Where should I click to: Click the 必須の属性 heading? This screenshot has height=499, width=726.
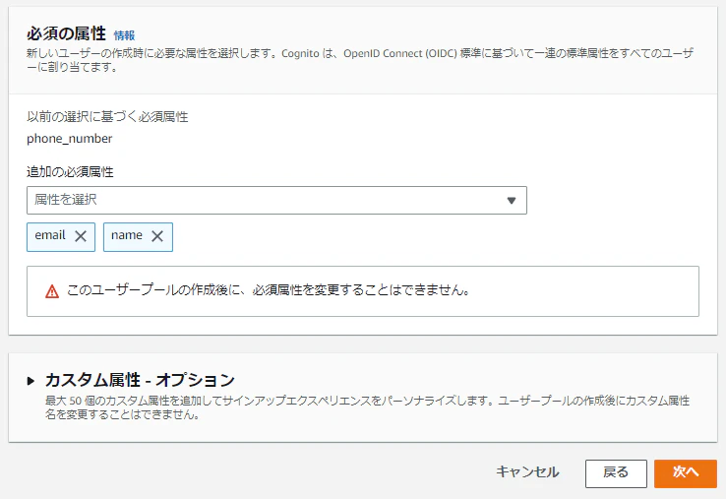click(x=66, y=33)
